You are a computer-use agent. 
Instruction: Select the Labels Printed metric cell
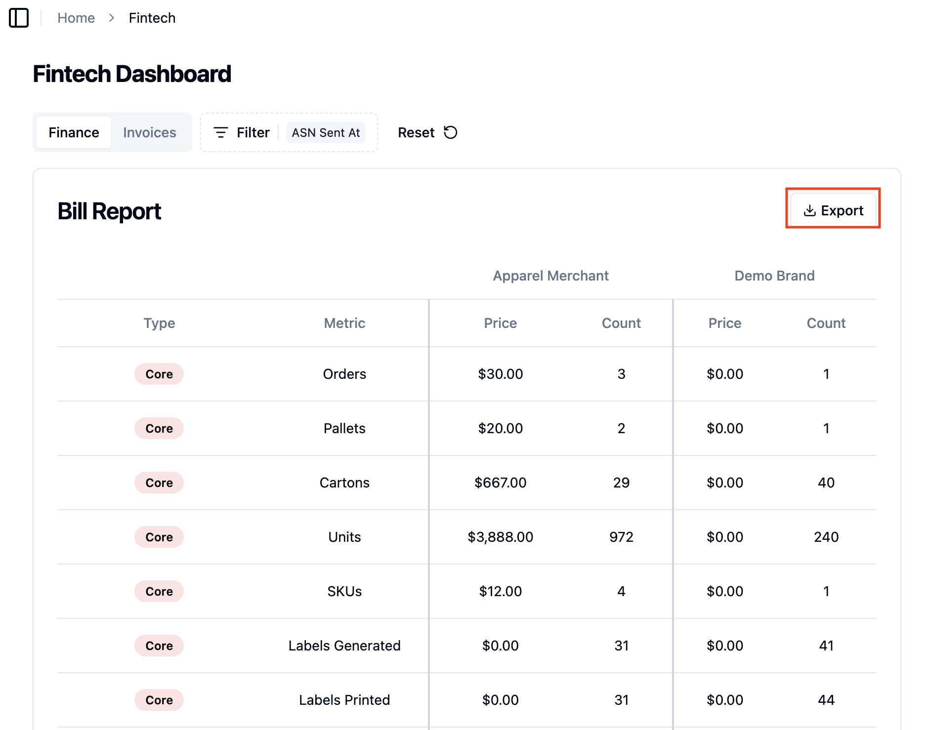pos(344,700)
